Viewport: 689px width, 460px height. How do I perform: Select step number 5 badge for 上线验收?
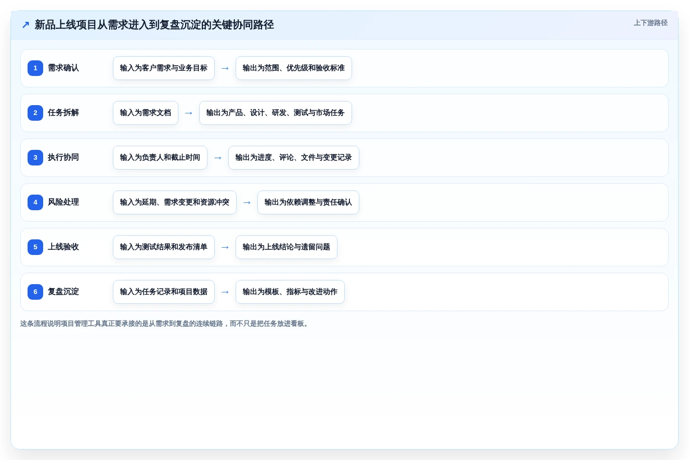[35, 247]
